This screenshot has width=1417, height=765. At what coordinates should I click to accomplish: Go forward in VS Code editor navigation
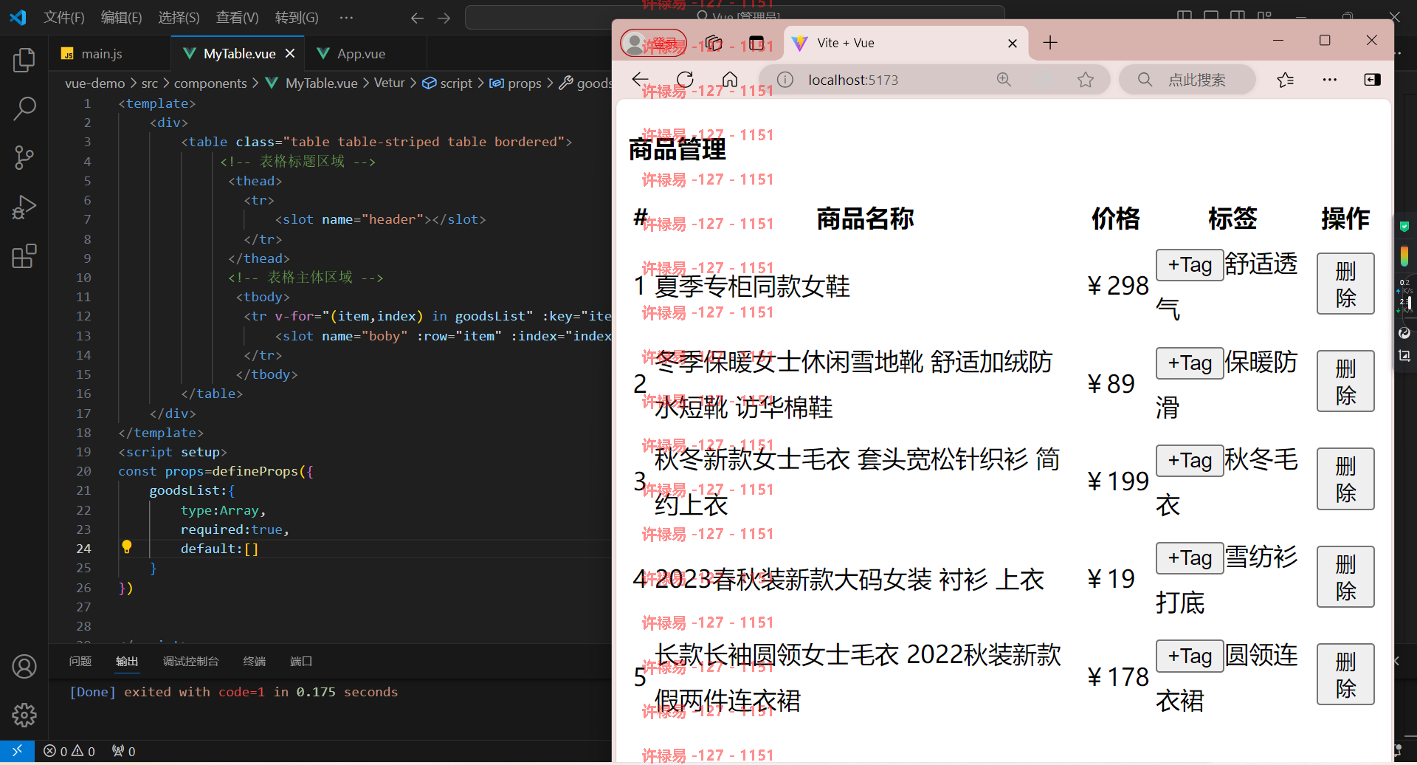click(444, 18)
